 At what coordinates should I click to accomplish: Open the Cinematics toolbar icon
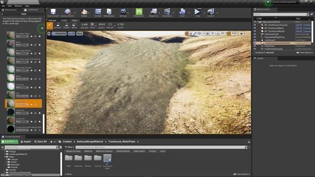pyautogui.click(x=167, y=13)
